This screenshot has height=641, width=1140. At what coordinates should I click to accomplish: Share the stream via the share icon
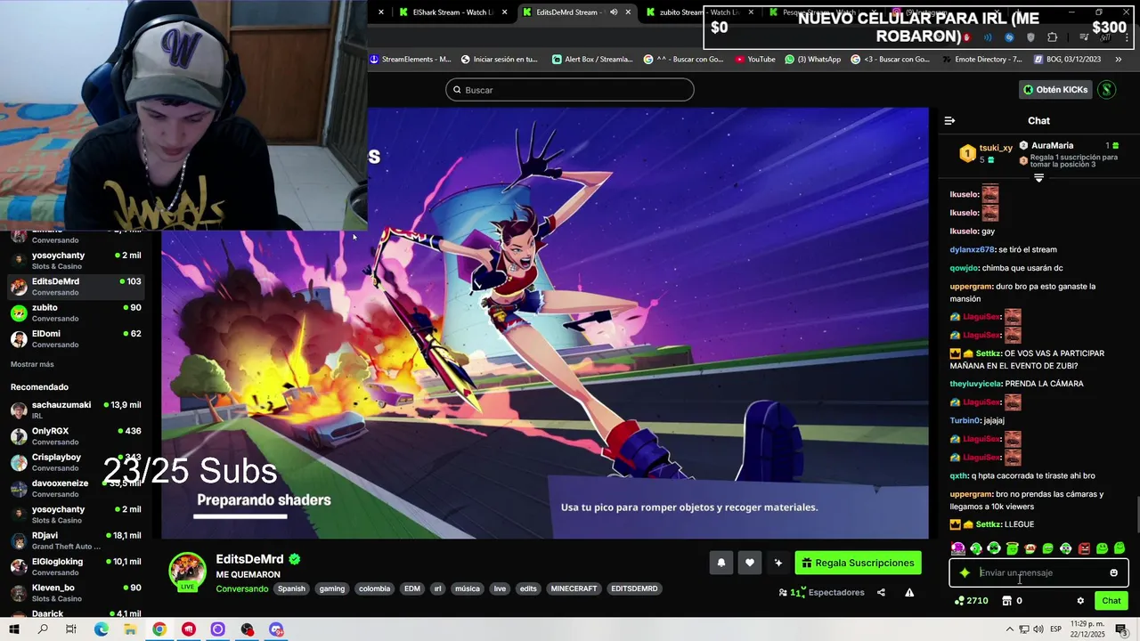click(x=881, y=592)
